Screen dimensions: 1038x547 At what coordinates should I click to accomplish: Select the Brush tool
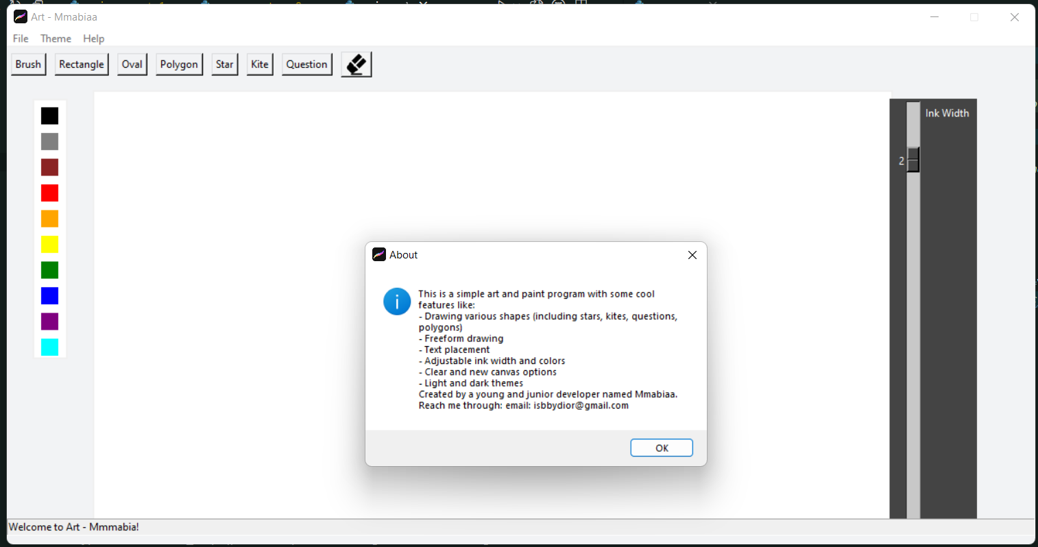pos(28,64)
